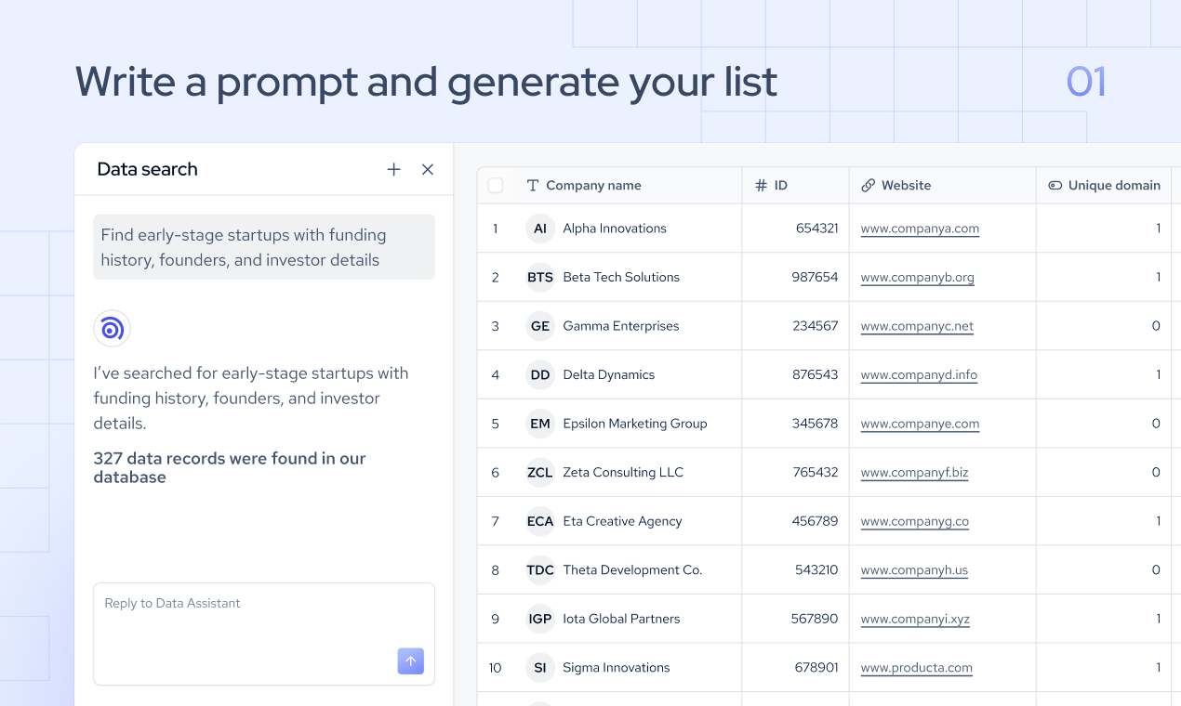Click the Data Assistant spiral logo icon

coord(112,328)
